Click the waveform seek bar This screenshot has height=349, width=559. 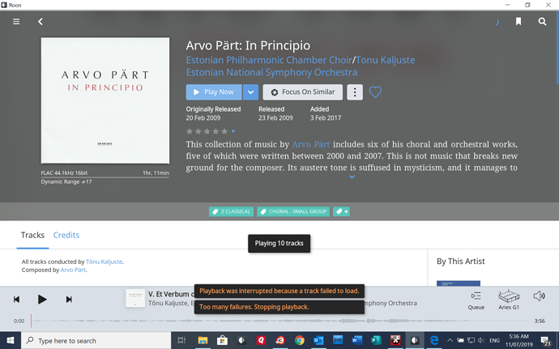tap(279, 321)
